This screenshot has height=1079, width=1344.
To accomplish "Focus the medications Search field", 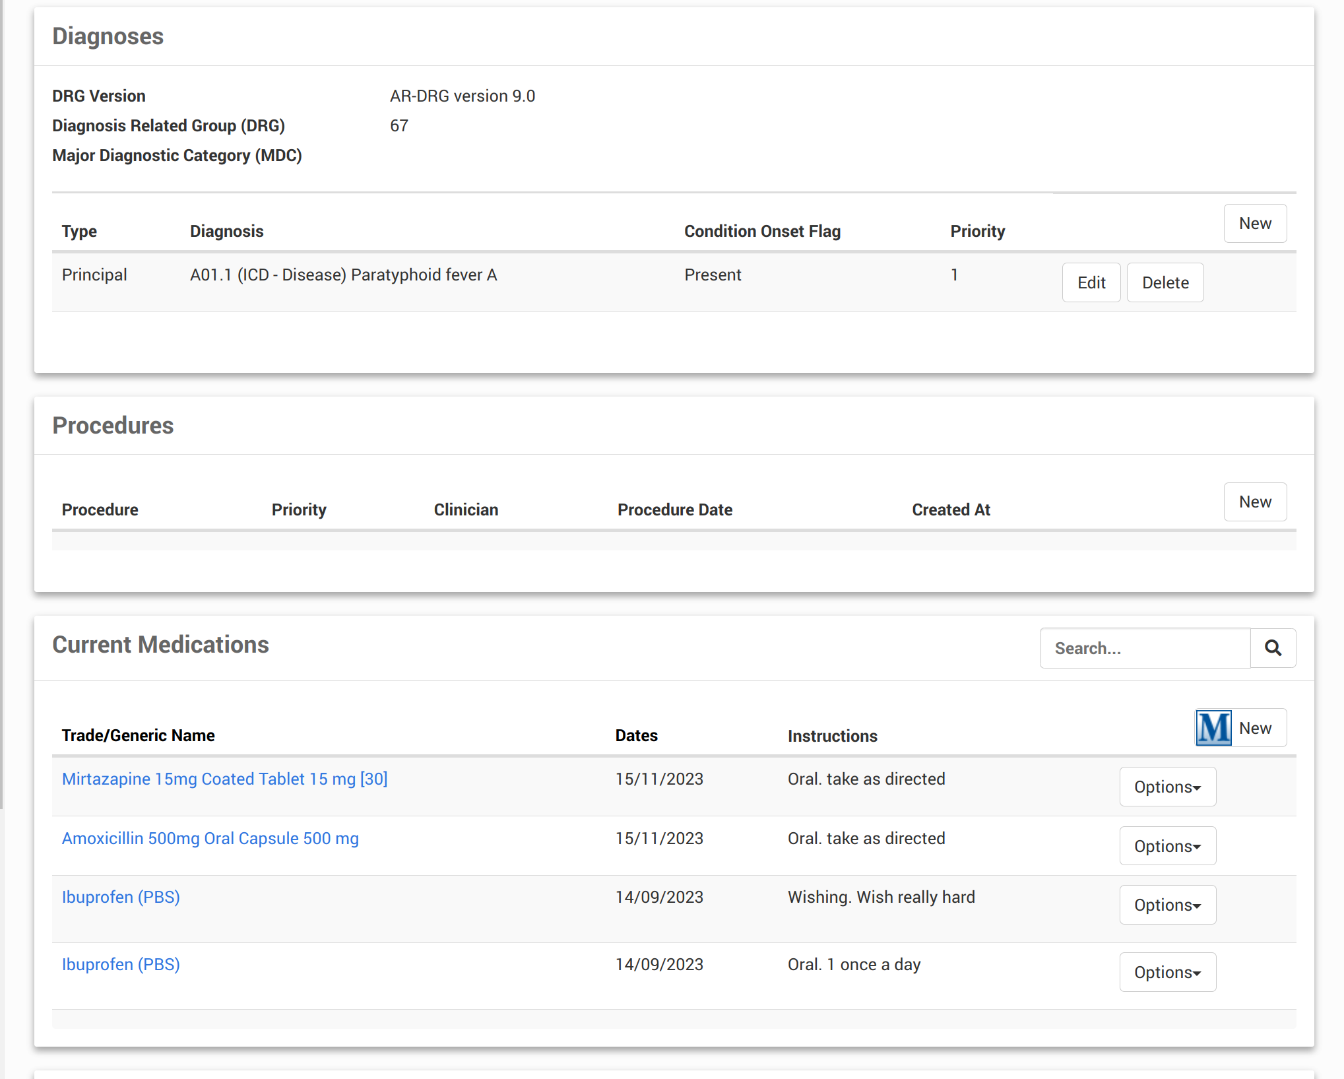I will [1145, 648].
